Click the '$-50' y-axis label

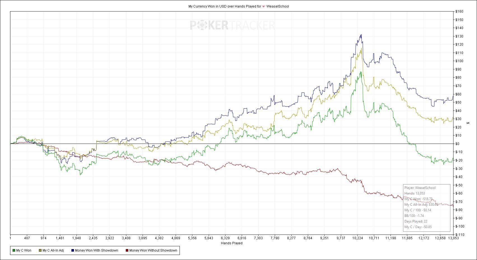(x=459, y=185)
